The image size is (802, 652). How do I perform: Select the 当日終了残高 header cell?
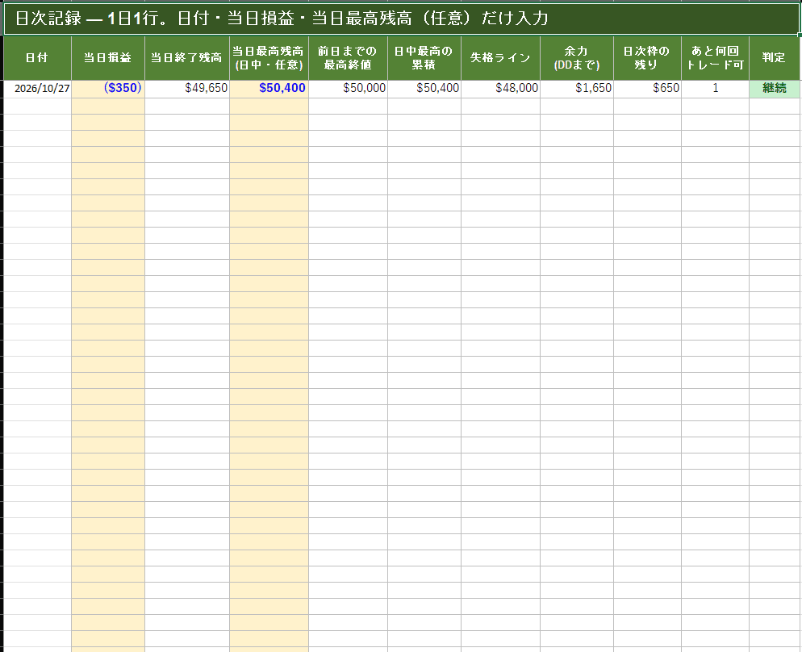[x=187, y=58]
